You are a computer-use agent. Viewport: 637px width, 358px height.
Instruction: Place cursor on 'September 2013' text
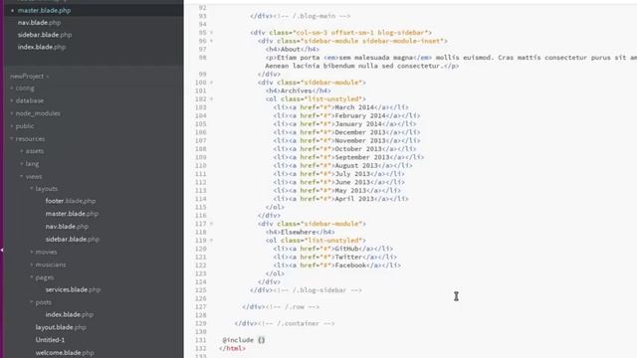click(362, 157)
